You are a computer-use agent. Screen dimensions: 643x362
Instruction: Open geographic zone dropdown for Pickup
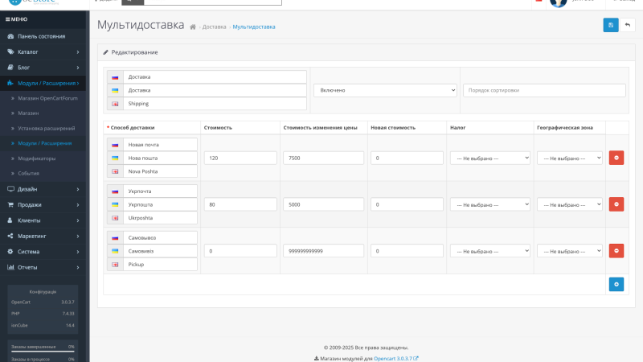(570, 251)
